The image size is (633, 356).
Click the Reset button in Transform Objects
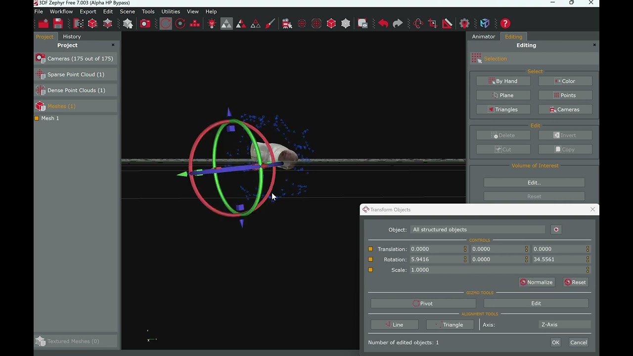coord(576,282)
